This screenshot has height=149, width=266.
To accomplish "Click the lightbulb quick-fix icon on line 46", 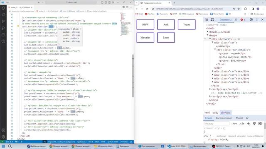I will pos(18,26).
